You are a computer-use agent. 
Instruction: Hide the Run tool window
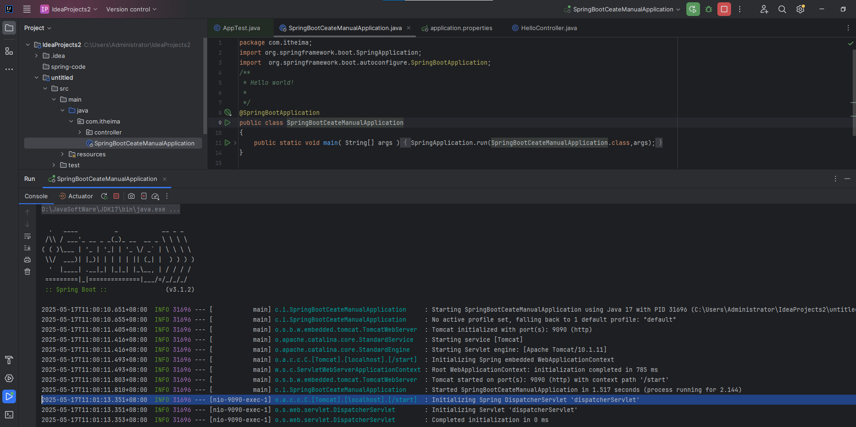coord(847,179)
